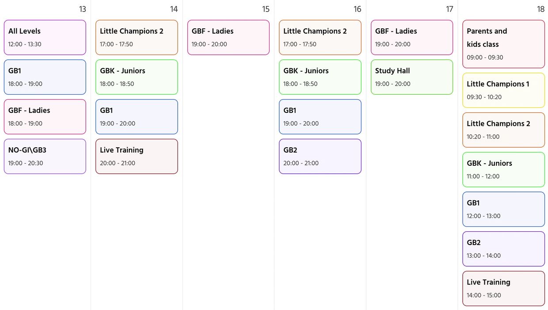548x310 pixels.
Task: Select Little Champions 2 17:00 on day 16
Action: [320, 38]
